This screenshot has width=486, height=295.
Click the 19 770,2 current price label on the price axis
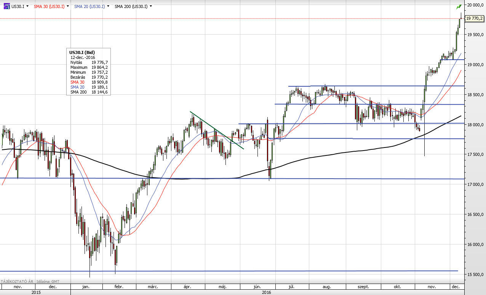tap(474, 18)
